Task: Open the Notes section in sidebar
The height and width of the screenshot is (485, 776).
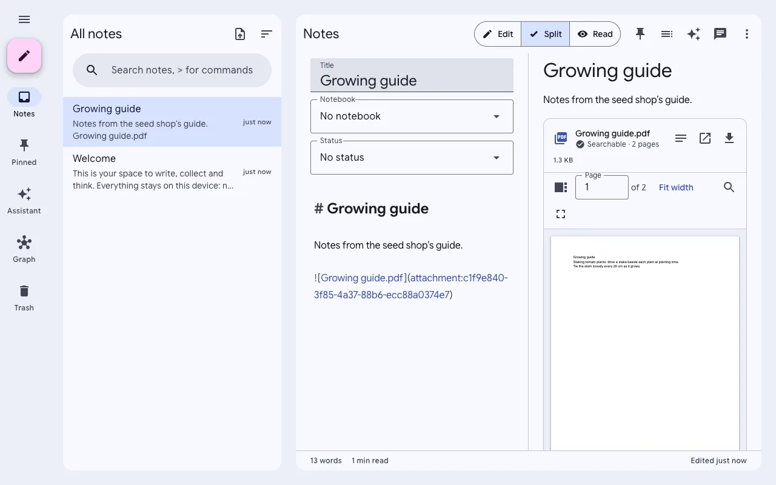Action: click(x=24, y=103)
